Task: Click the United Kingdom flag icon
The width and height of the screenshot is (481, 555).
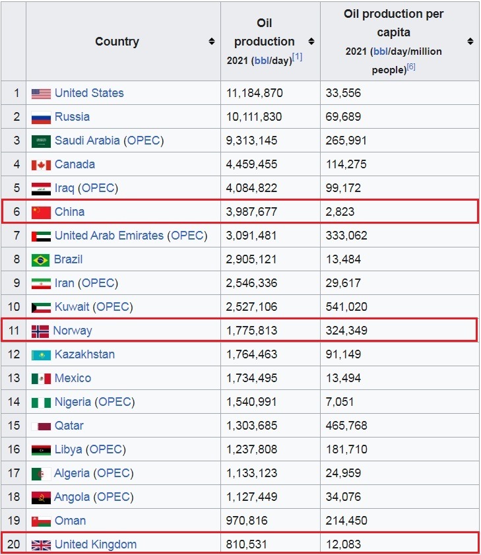Action: tap(41, 545)
